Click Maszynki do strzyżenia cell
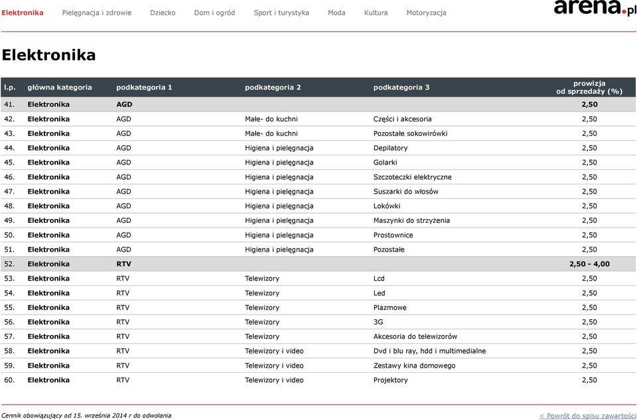The image size is (637, 420). 411,220
